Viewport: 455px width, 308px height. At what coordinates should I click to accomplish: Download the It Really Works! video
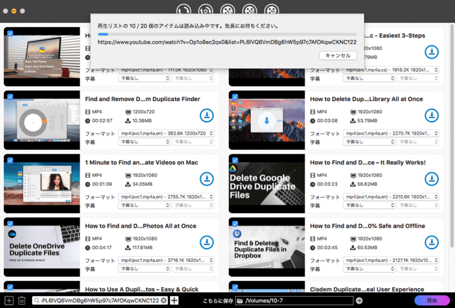(x=432, y=179)
